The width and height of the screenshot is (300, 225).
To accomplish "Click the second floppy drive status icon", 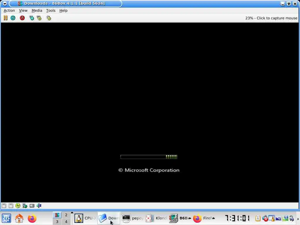I will (11, 206).
